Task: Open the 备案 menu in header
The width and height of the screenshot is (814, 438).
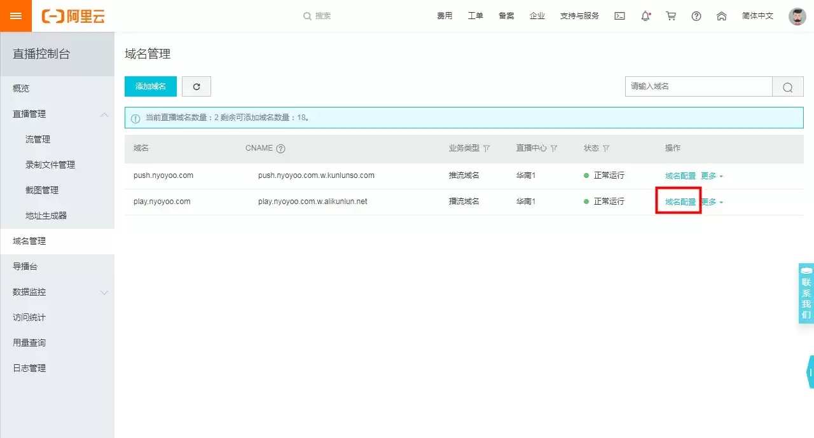Action: coord(506,16)
